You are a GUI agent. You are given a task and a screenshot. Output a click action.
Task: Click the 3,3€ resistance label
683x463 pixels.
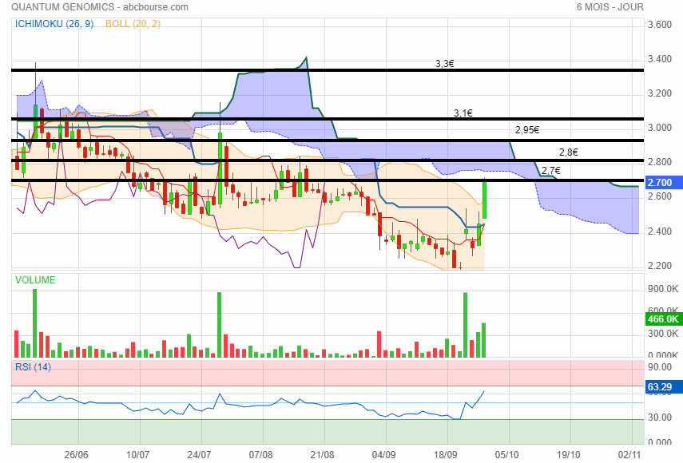445,64
